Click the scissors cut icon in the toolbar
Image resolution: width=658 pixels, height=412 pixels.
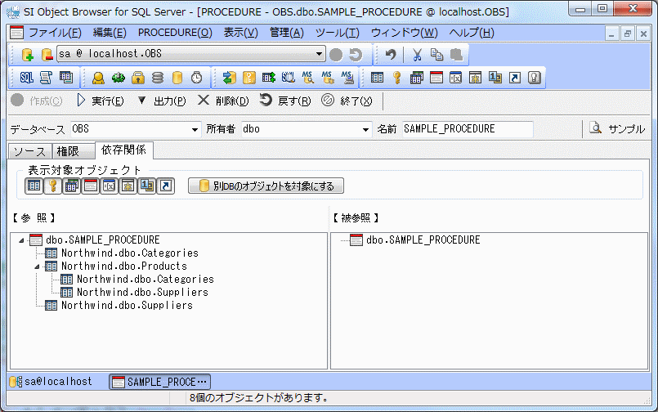pos(417,55)
